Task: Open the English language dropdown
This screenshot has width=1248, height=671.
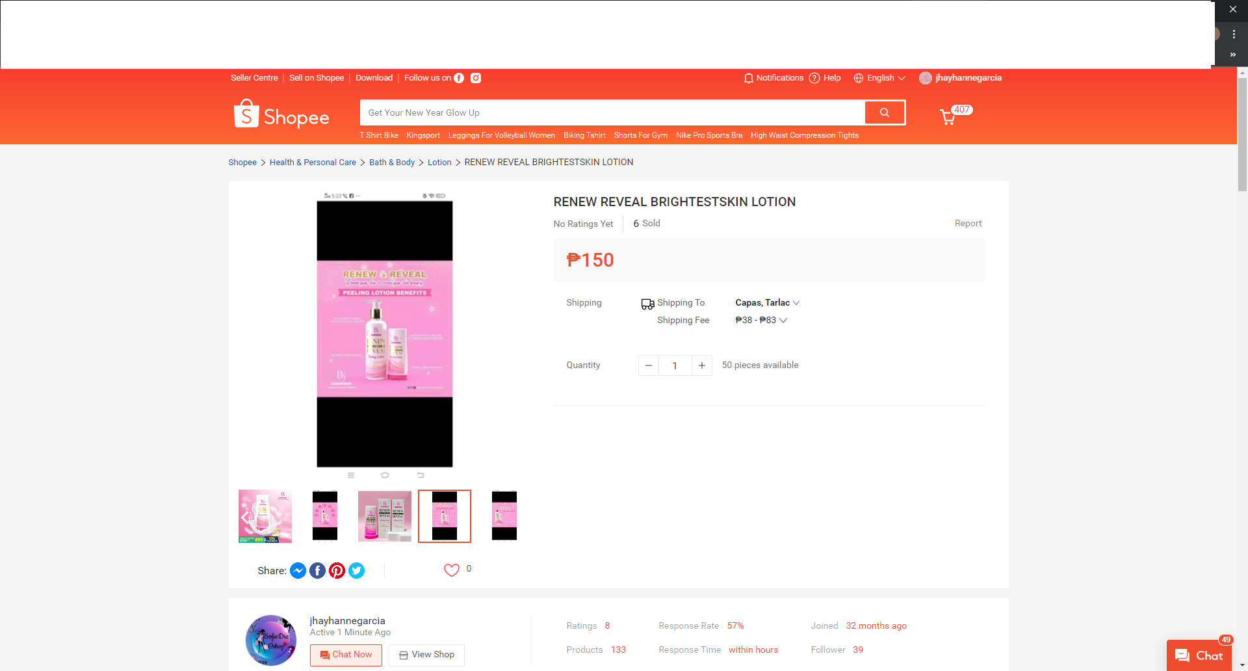Action: (879, 78)
